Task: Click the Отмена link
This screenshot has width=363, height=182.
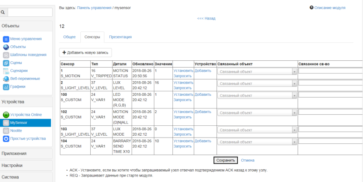Action: click(x=247, y=160)
